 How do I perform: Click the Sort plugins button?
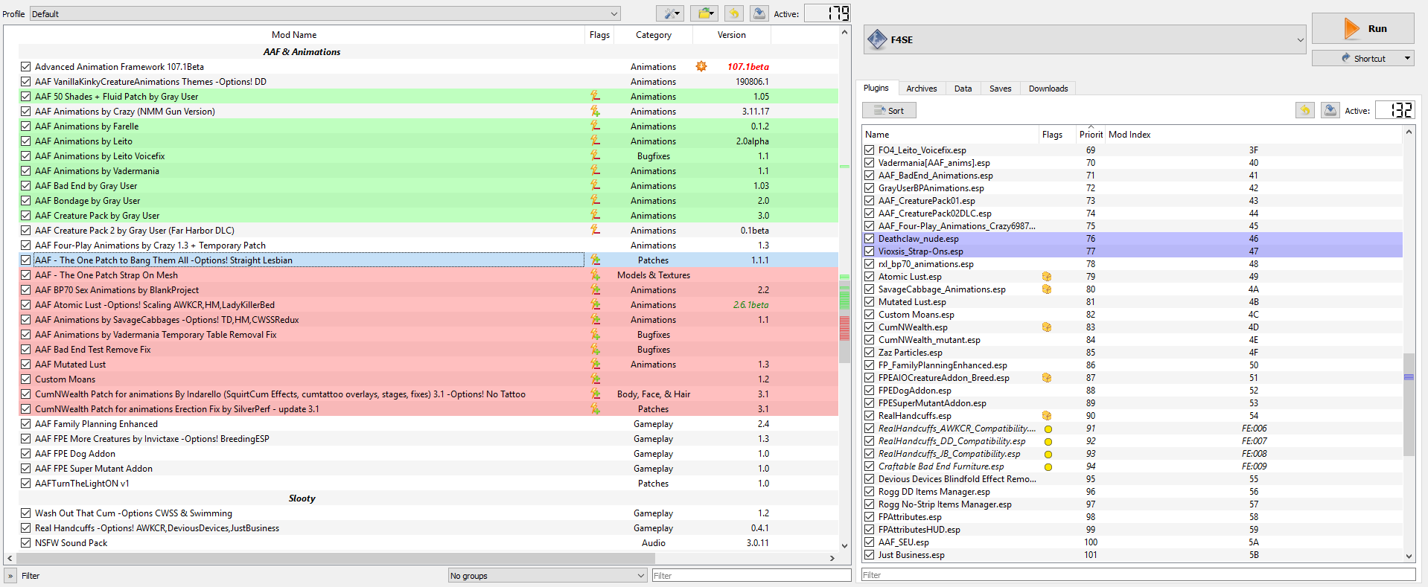tap(889, 110)
